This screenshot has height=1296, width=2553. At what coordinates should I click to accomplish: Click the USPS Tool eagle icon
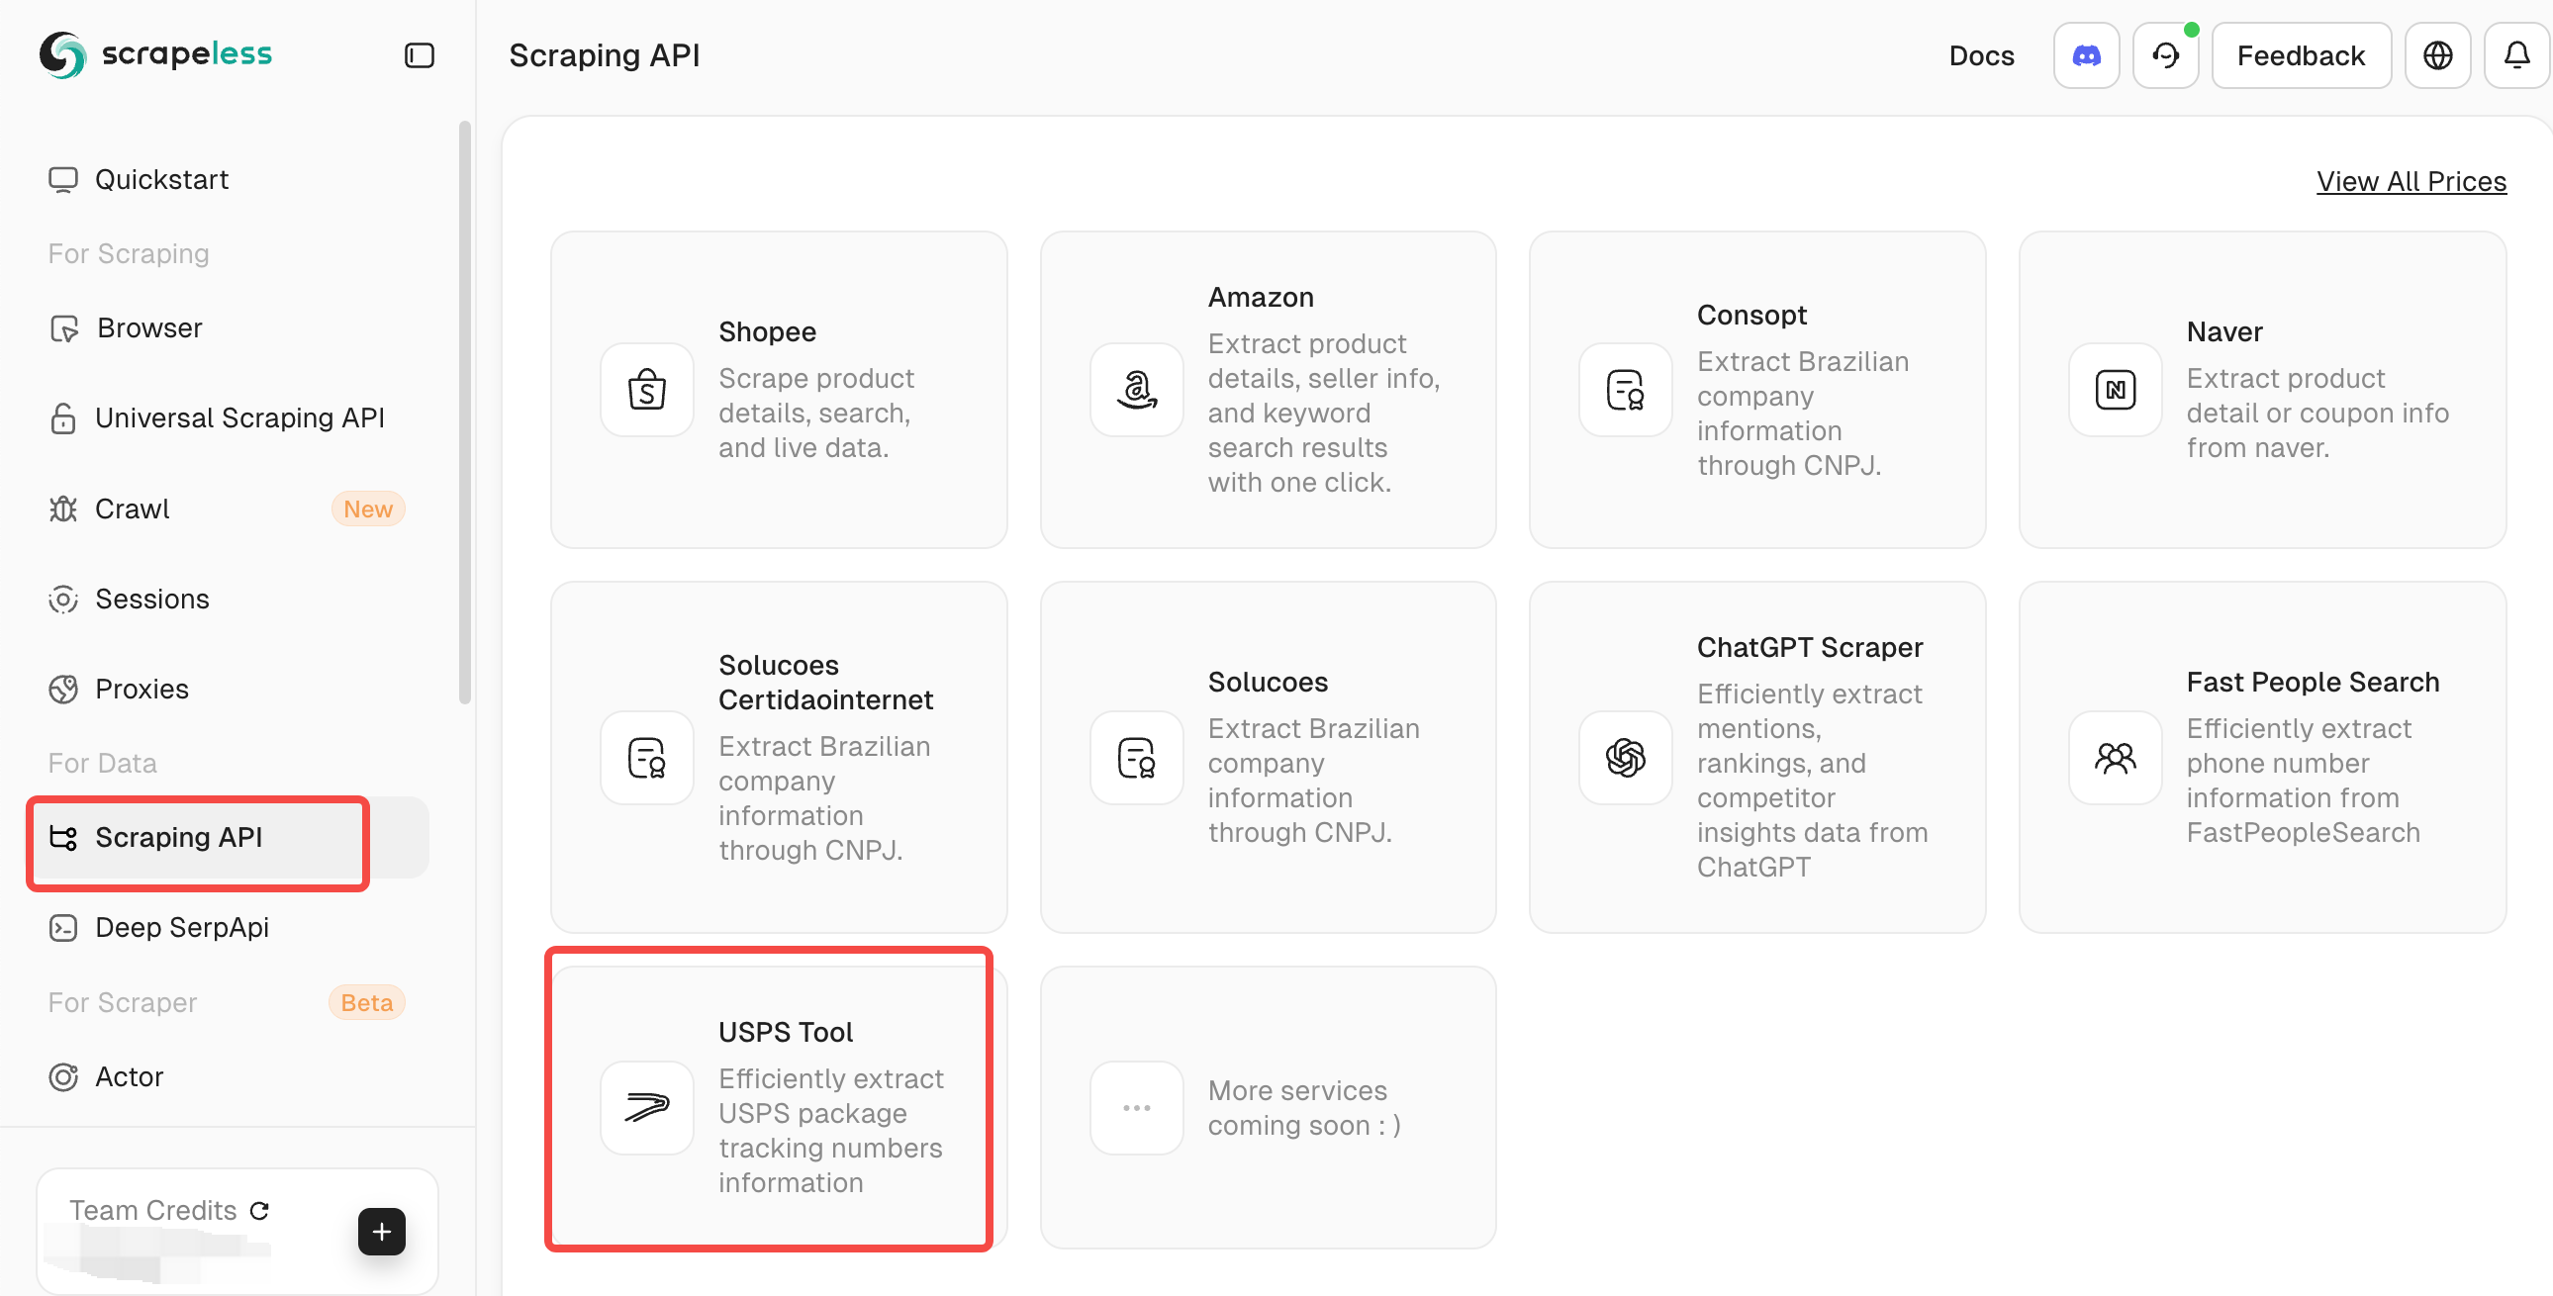pos(647,1108)
